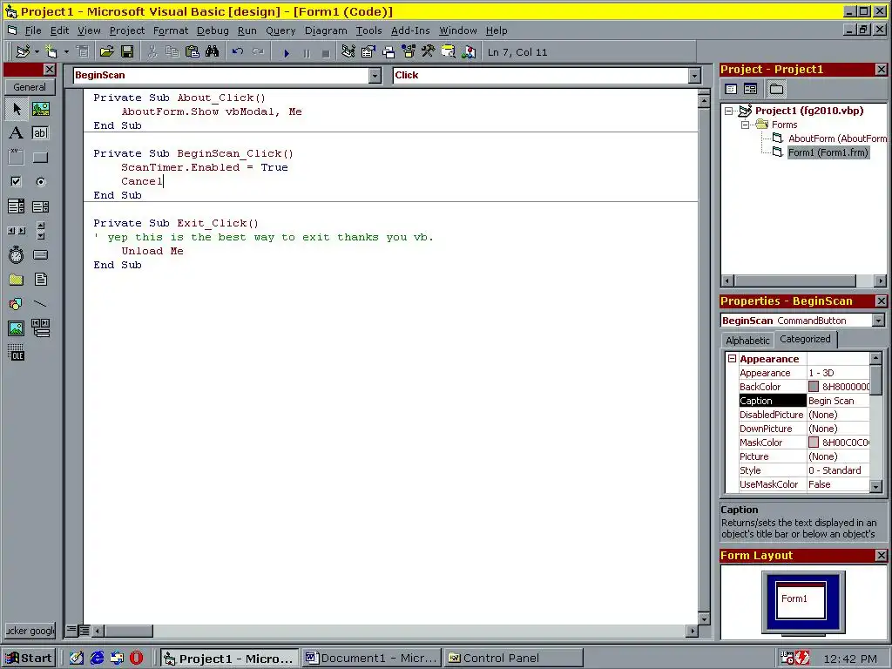Viewport: 892px width, 669px height.
Task: Pick the OptionButton control tool
Action: point(40,182)
